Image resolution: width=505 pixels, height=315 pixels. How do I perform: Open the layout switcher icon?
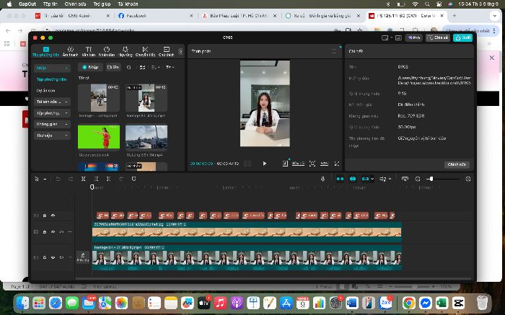tap(386, 37)
